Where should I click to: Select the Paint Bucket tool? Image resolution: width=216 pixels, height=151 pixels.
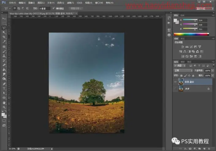4,70
